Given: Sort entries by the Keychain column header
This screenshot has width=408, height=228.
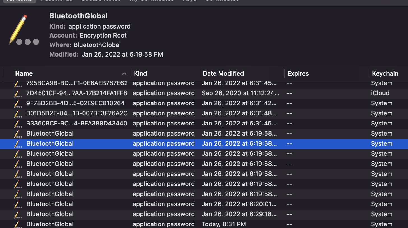Looking at the screenshot, I should pos(385,74).
